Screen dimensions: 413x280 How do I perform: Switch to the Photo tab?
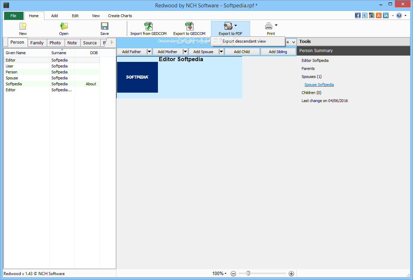pyautogui.click(x=55, y=43)
